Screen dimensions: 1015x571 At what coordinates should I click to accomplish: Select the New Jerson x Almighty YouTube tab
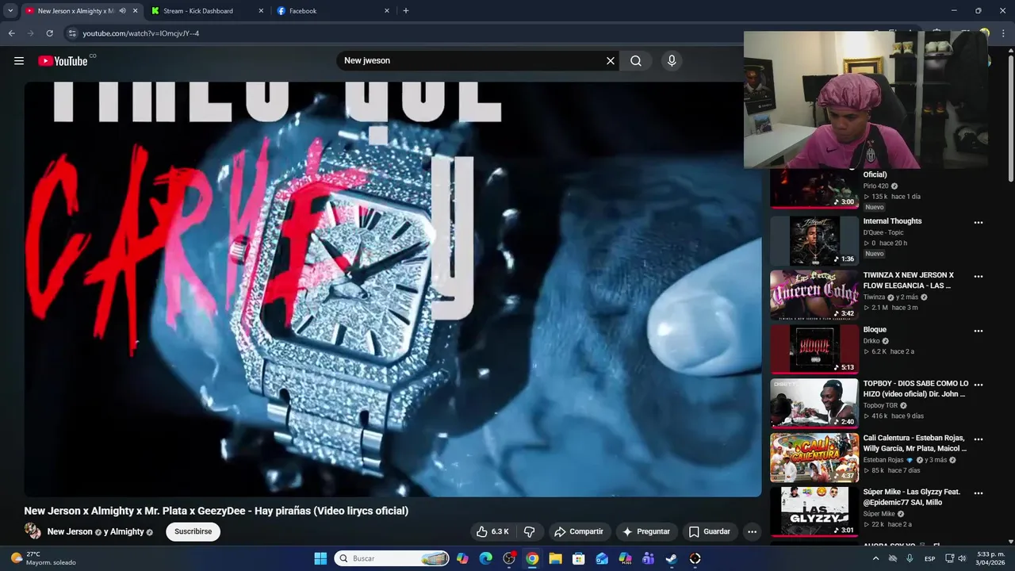(75, 11)
